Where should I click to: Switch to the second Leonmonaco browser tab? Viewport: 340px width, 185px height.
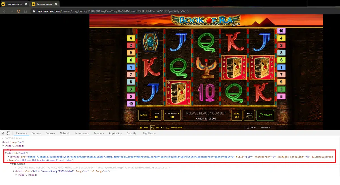pyautogui.click(x=44, y=4)
